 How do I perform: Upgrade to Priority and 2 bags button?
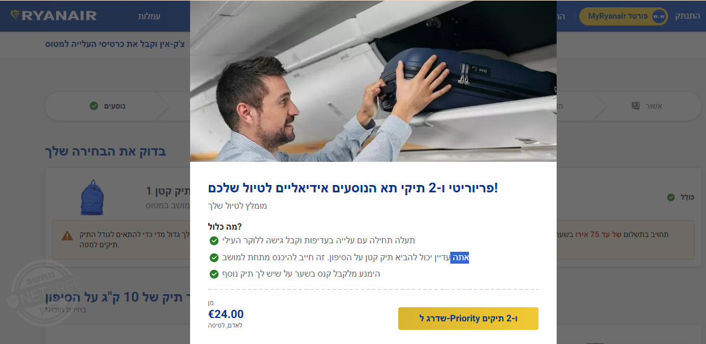click(468, 318)
